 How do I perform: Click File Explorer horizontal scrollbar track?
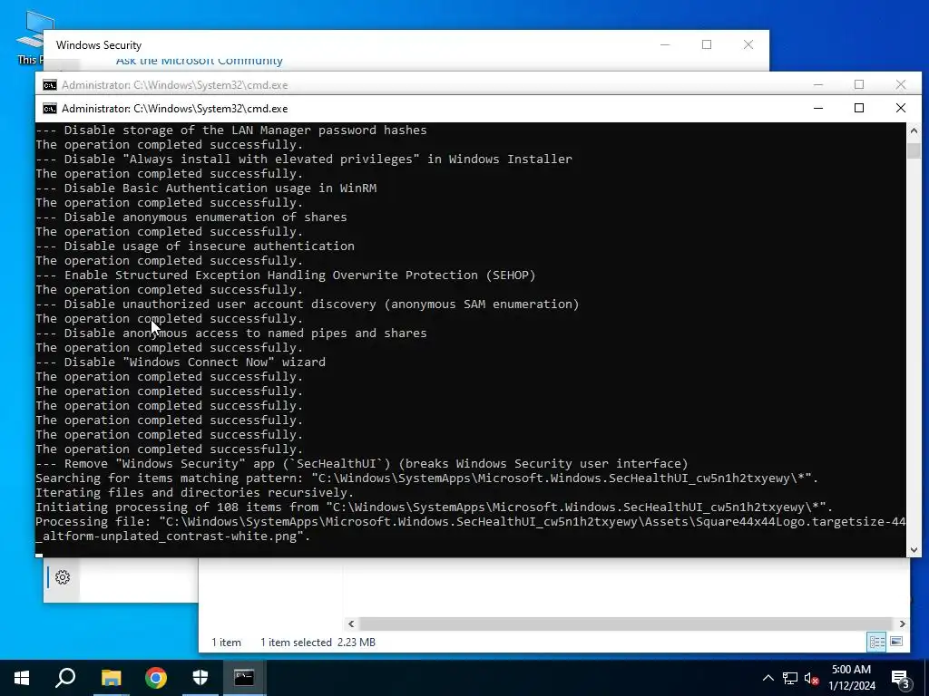tap(626, 623)
